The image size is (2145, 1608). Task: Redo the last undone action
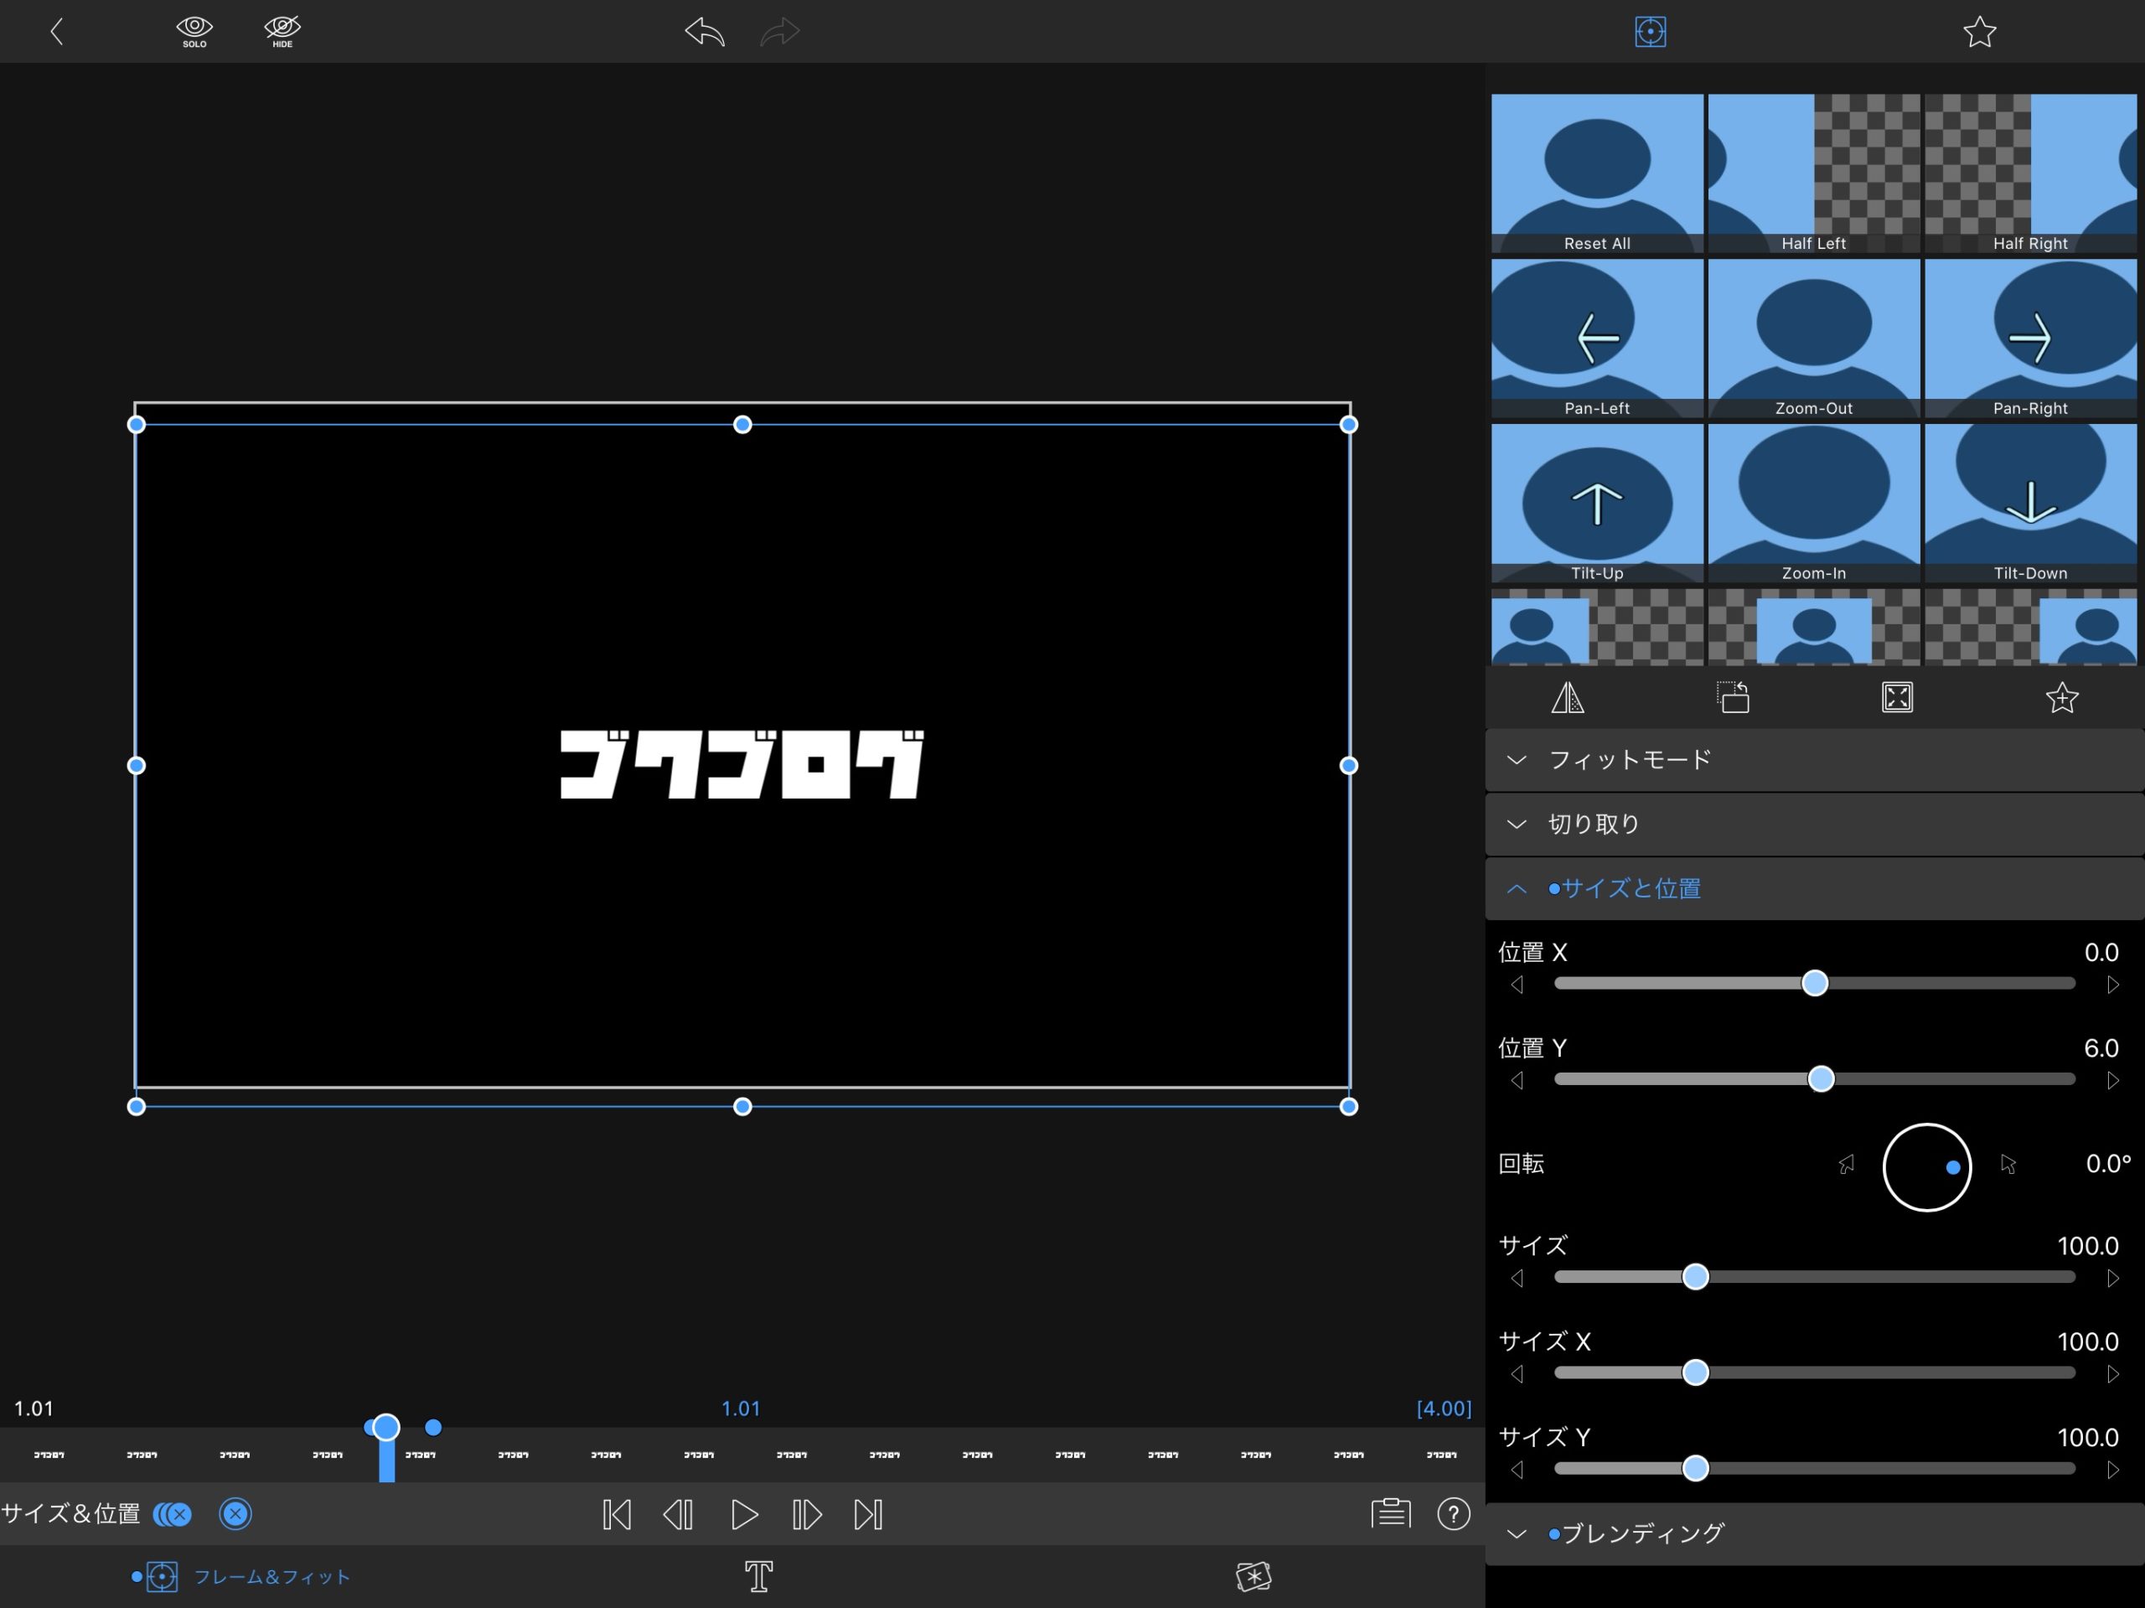click(779, 32)
